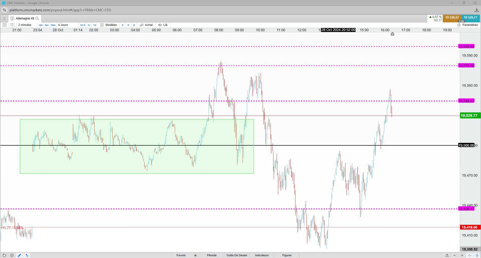
Task: Click the green current price label 19,529.77
Action: [x=470, y=116]
